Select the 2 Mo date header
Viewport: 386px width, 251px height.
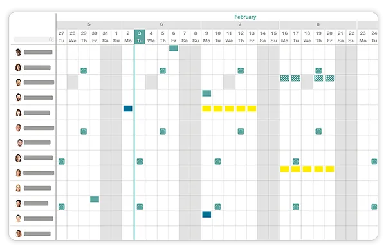tap(128, 37)
